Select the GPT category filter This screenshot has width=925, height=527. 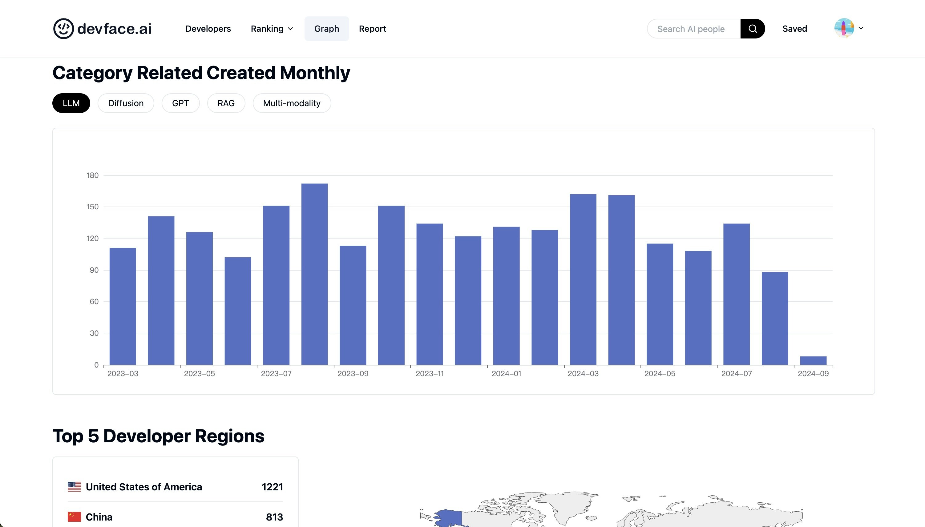(x=180, y=103)
